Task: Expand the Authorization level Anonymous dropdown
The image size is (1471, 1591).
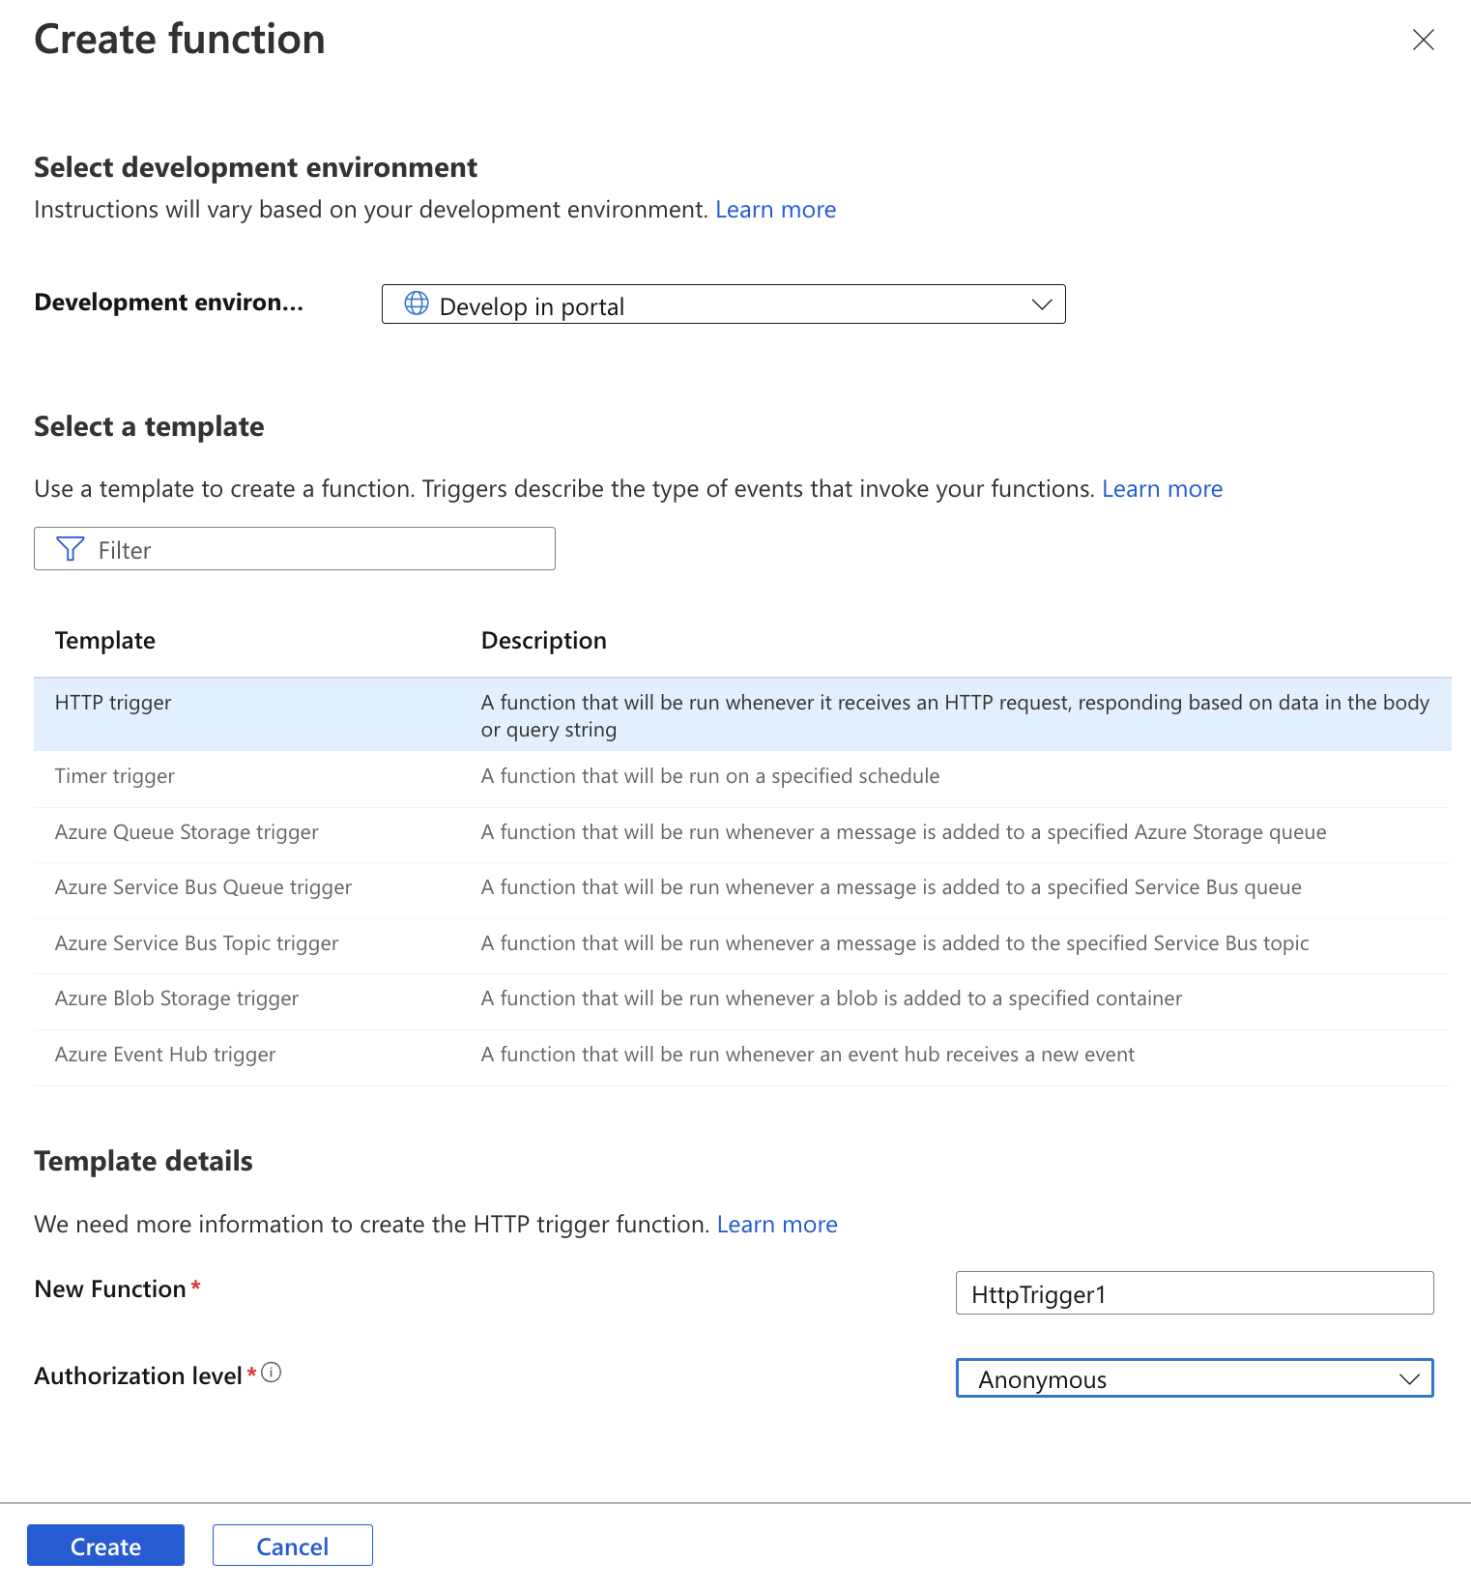Action: [x=1195, y=1378]
